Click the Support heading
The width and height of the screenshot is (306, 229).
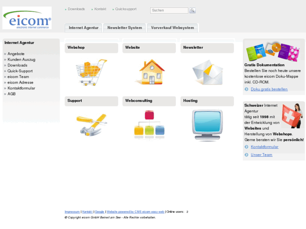[x=75, y=100]
